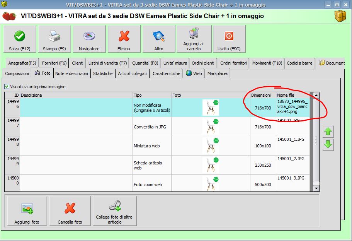
Task: Click the Nome file column header
Action: click(x=293, y=95)
